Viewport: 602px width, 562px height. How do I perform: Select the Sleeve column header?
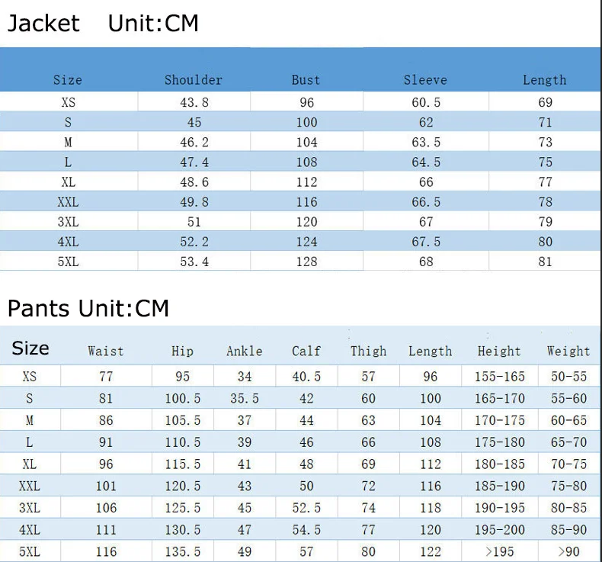click(425, 80)
